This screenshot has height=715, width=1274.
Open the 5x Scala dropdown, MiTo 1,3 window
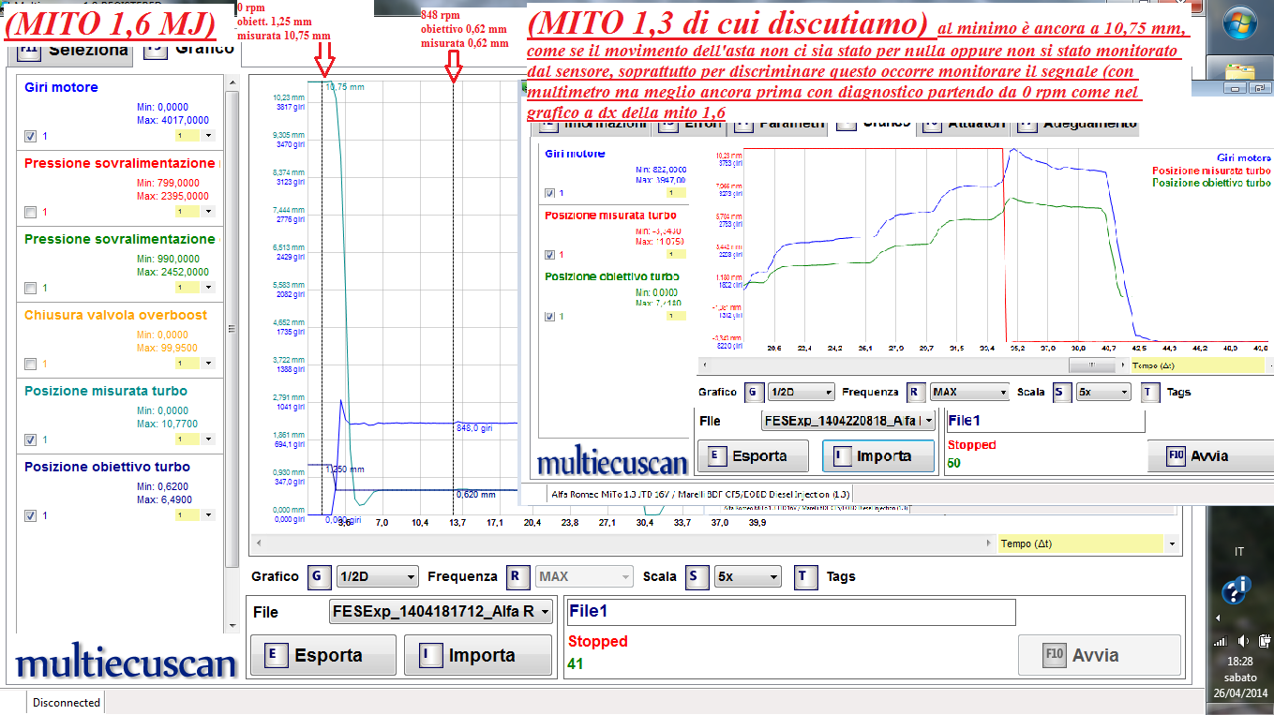click(x=1103, y=393)
